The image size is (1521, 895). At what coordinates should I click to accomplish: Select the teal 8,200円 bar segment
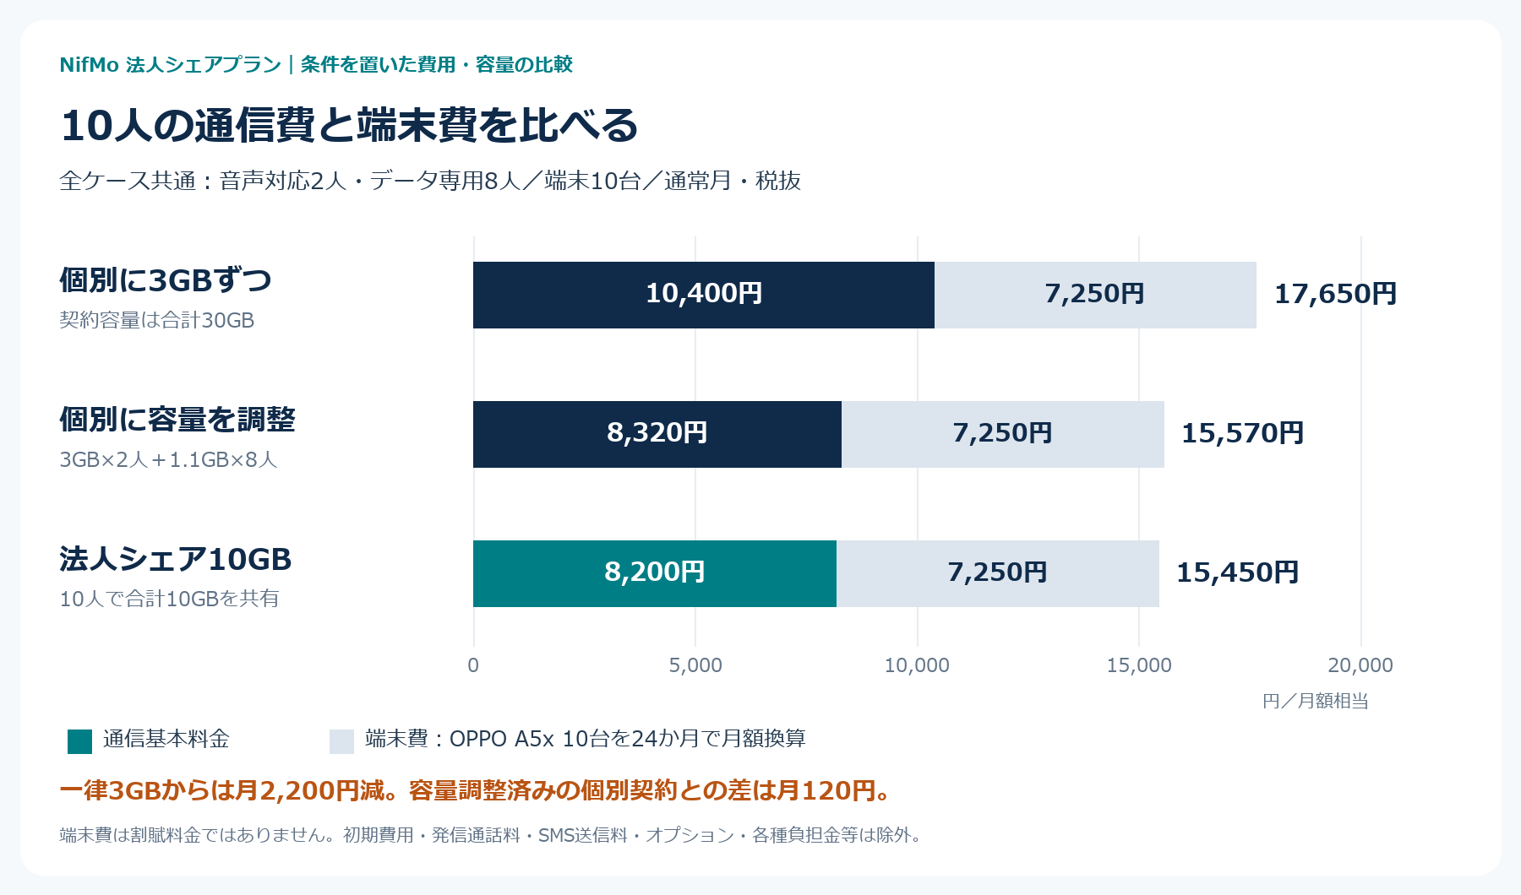[x=655, y=573]
